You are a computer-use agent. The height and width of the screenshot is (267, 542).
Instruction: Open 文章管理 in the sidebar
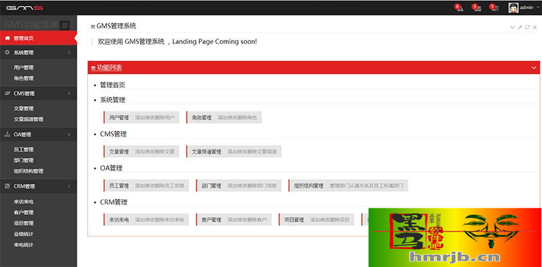coord(24,109)
